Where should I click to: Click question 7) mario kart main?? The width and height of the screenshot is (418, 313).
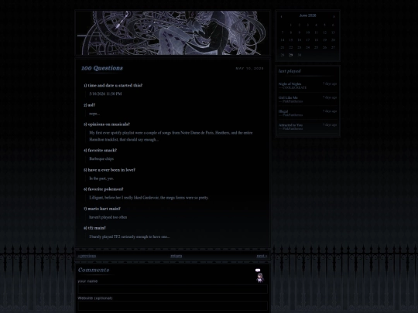tap(102, 209)
